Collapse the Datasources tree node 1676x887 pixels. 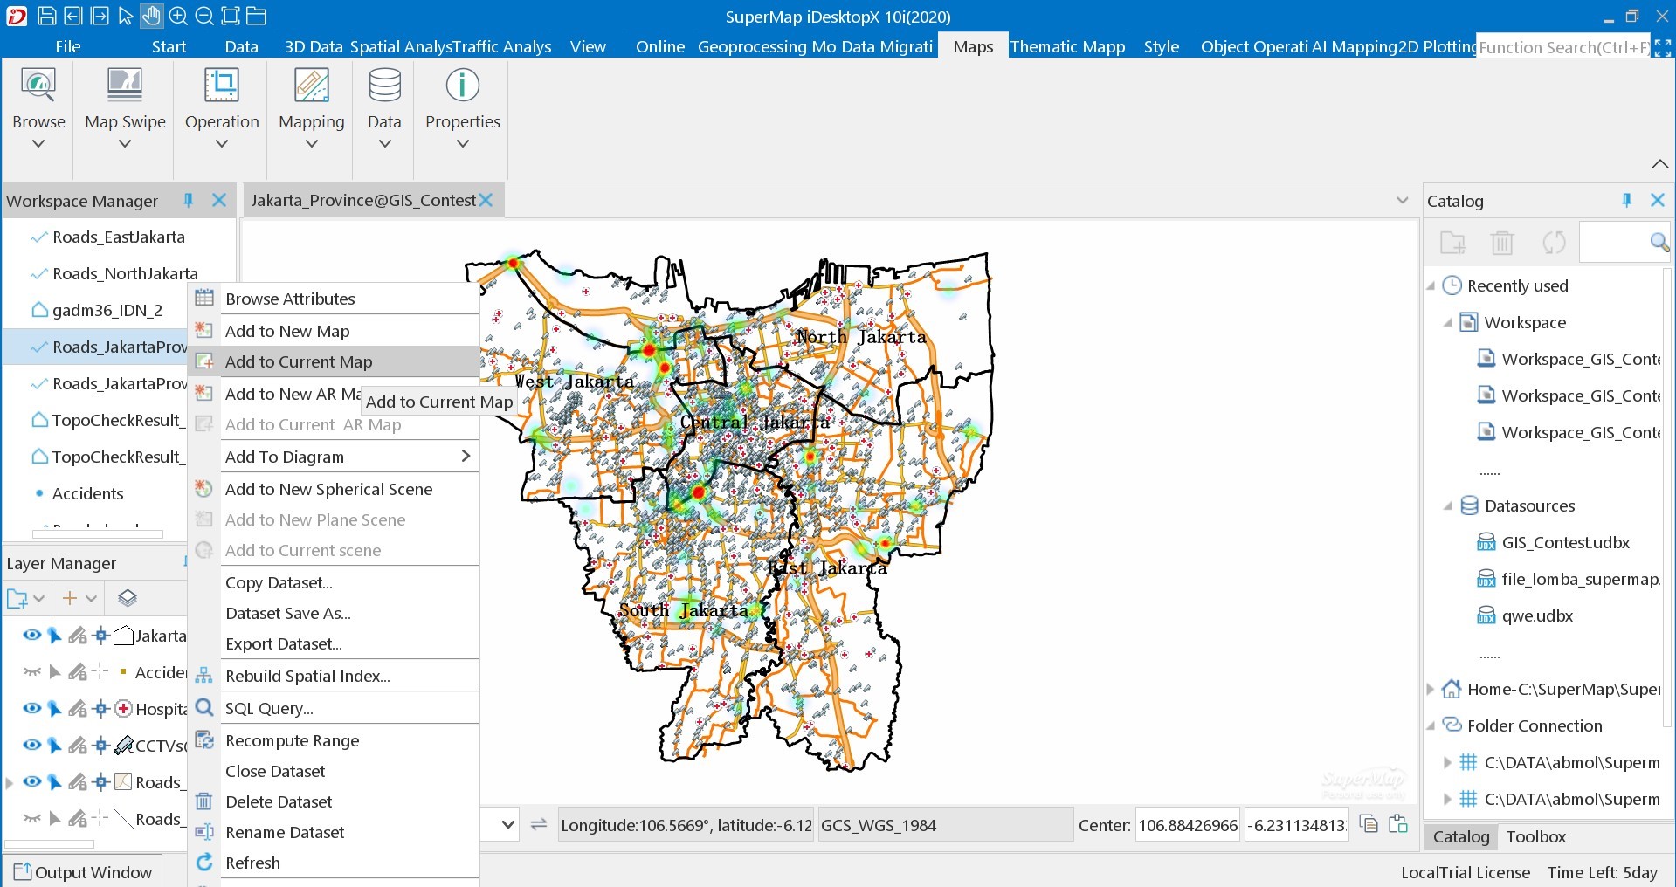coord(1448,506)
